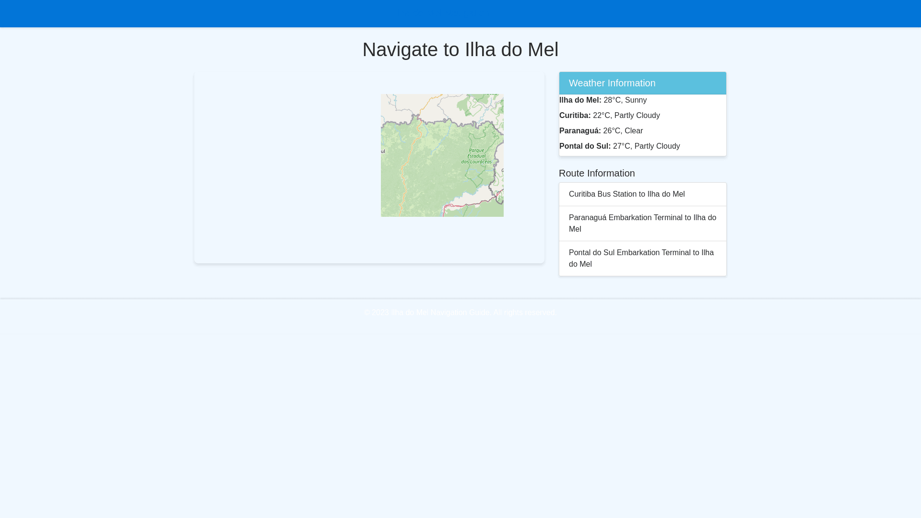921x518 pixels.
Task: Click the blue top navigation bar
Action: click(460, 13)
